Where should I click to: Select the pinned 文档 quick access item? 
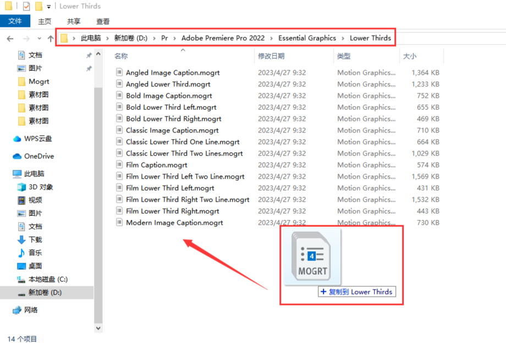click(x=35, y=55)
